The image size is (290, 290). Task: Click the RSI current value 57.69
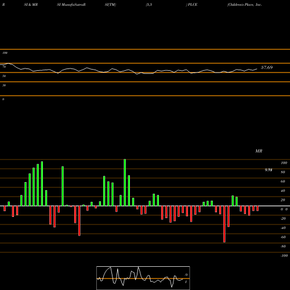click(x=267, y=67)
